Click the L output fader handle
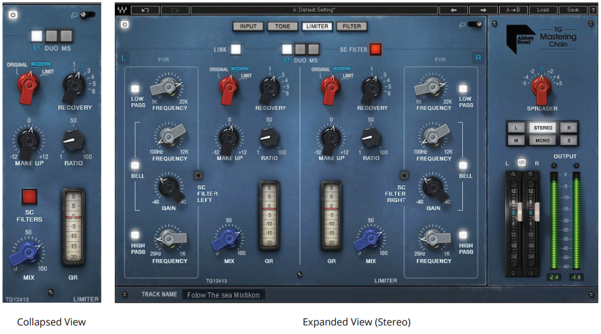Screen dimensions: 601x334 [x=519, y=212]
